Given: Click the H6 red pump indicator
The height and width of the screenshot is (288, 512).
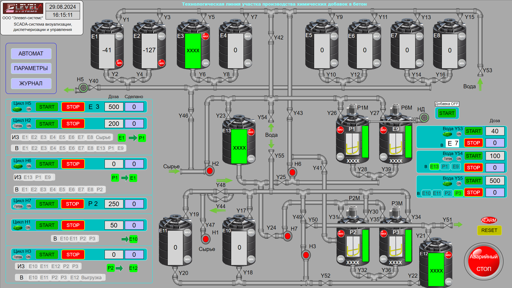Looking at the screenshot, I should click(x=292, y=172).
